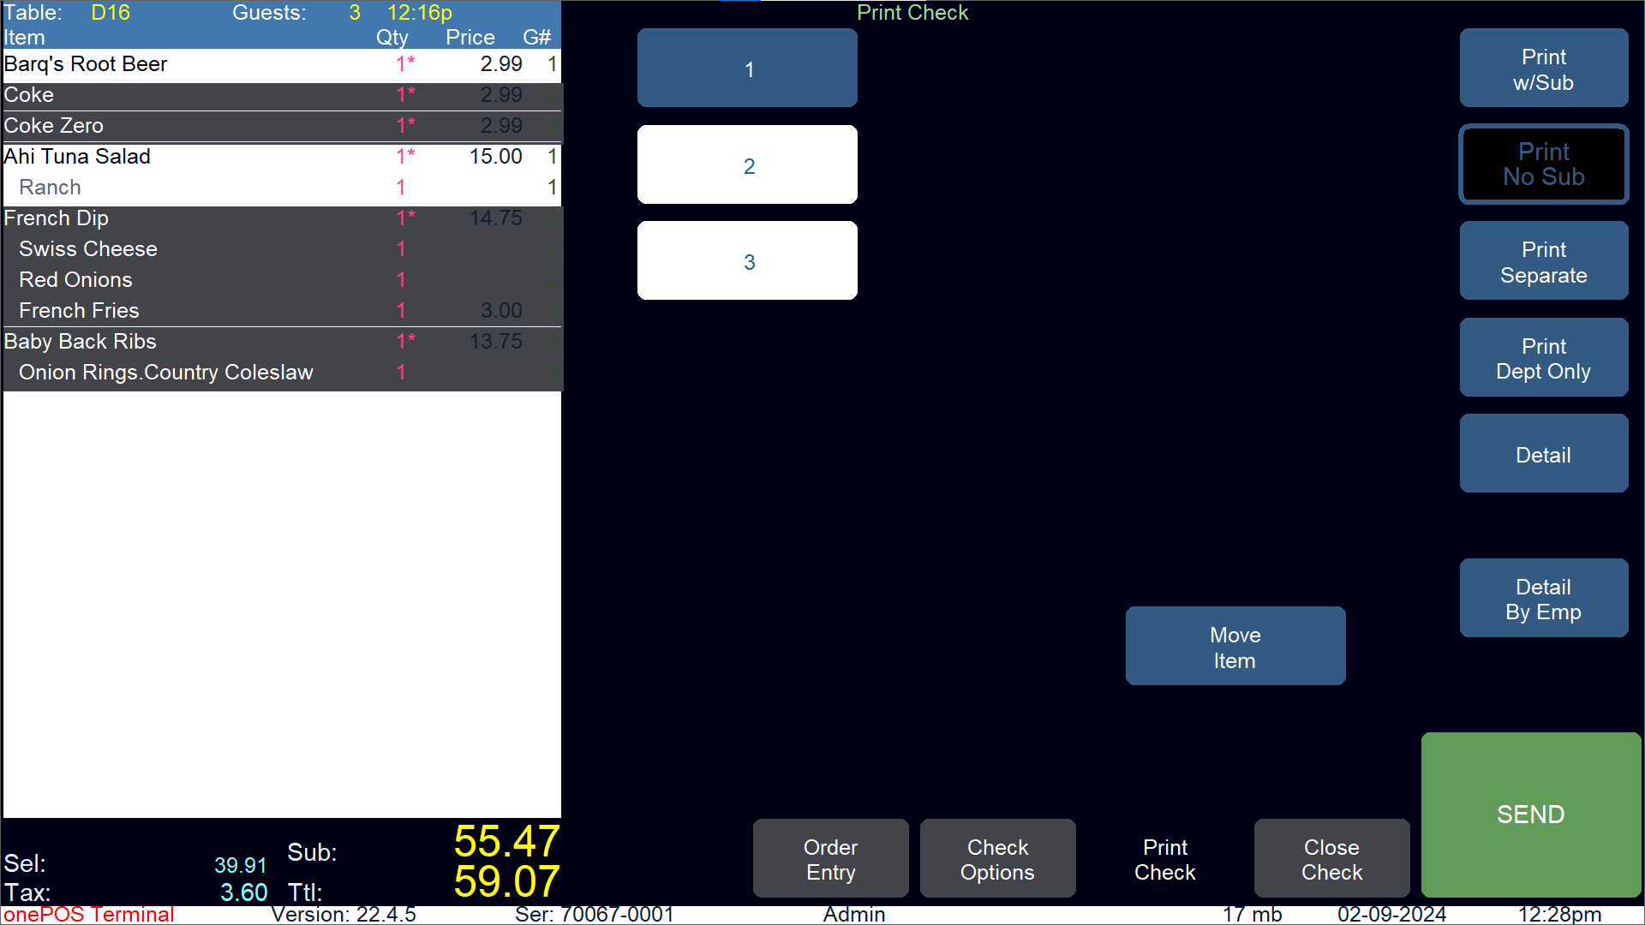The width and height of the screenshot is (1645, 925).
Task: Select the Ahi Tuna Salad item
Action: [x=281, y=157]
